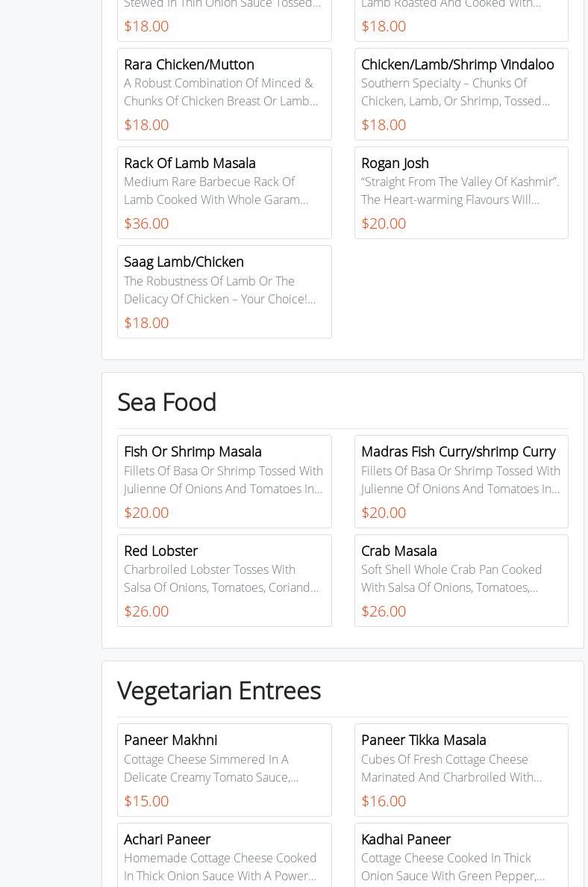Choose the Crab Masala item
588x887 pixels.
398,551
